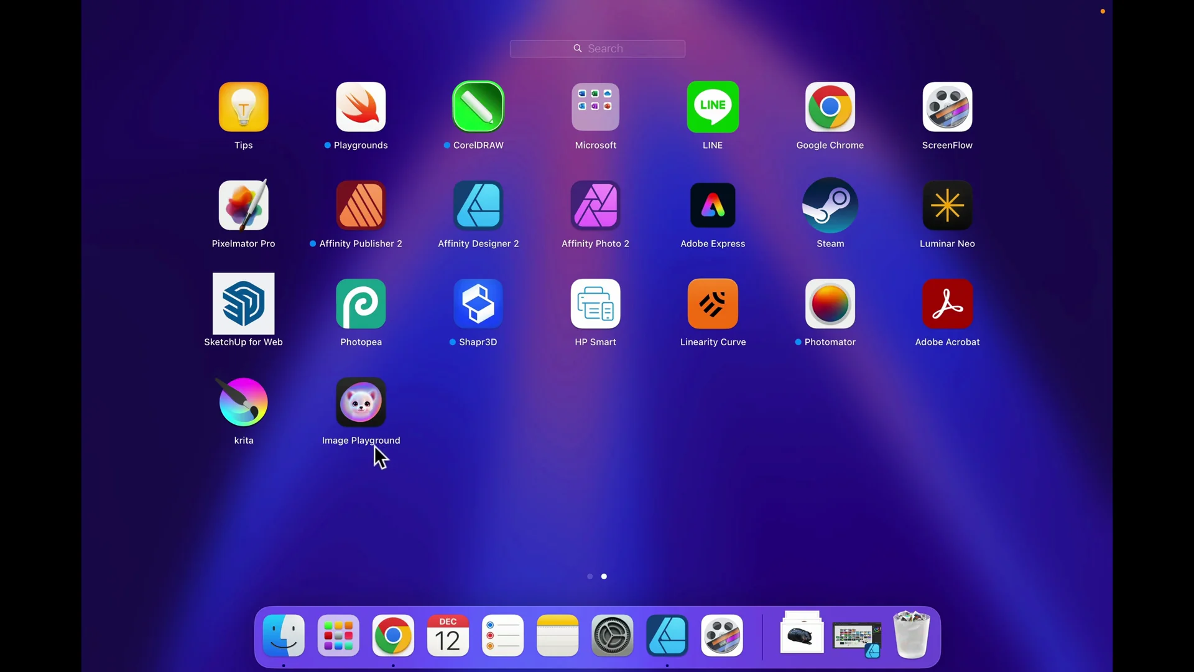This screenshot has width=1194, height=672.
Task: Open Pixelmator Pro
Action: coord(243,205)
